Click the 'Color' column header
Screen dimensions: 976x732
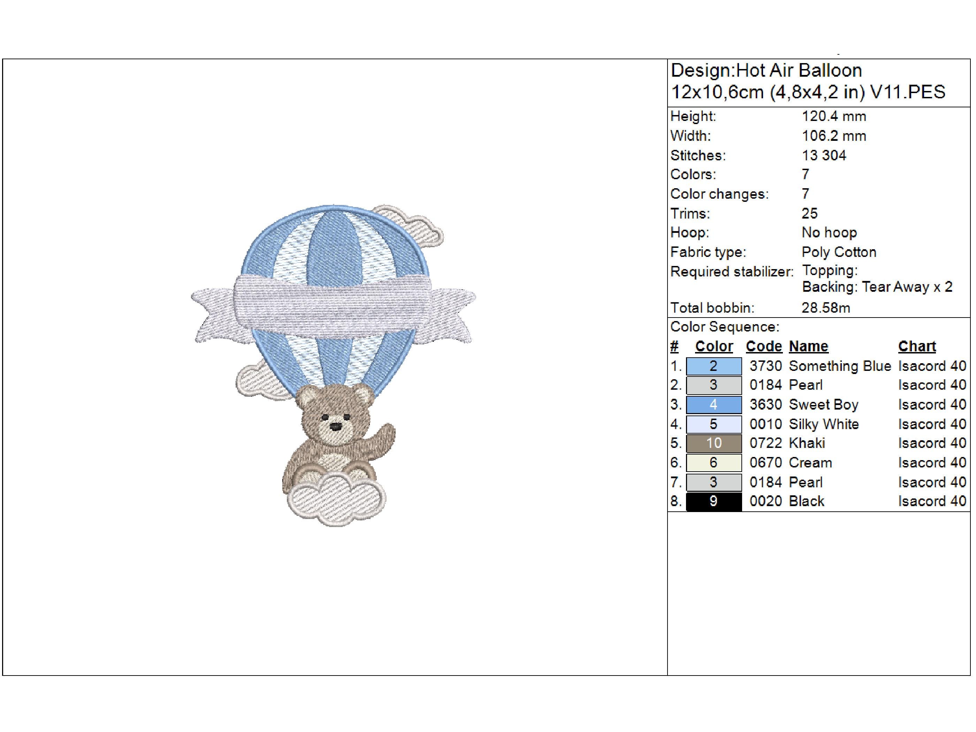click(x=714, y=346)
